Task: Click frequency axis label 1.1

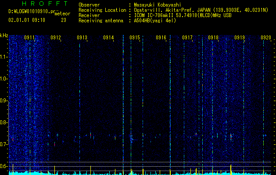Action: 4,57
